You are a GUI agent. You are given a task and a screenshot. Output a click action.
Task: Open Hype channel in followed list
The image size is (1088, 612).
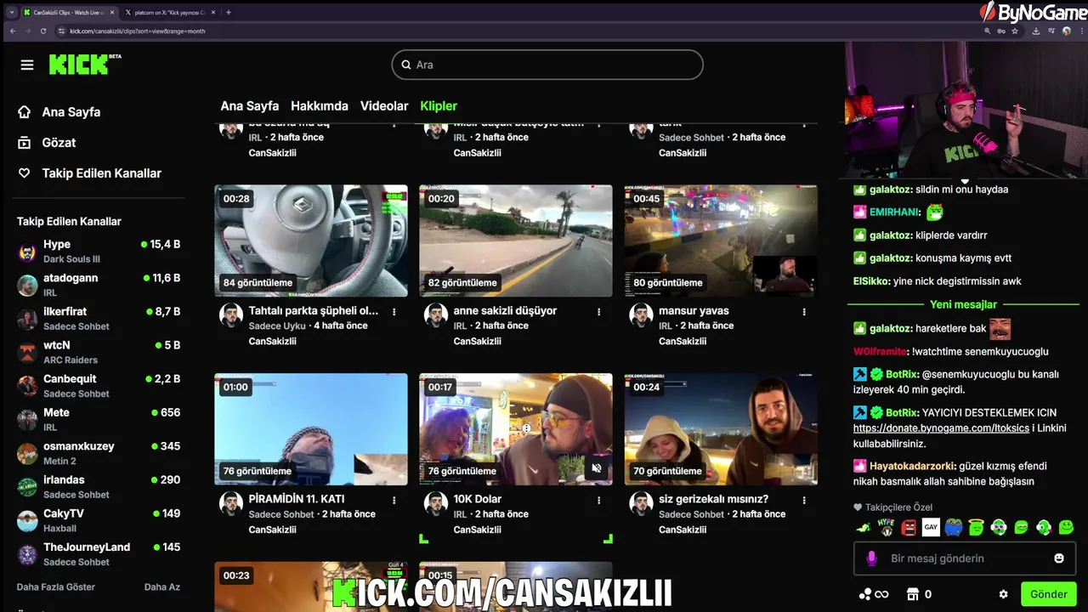point(99,252)
